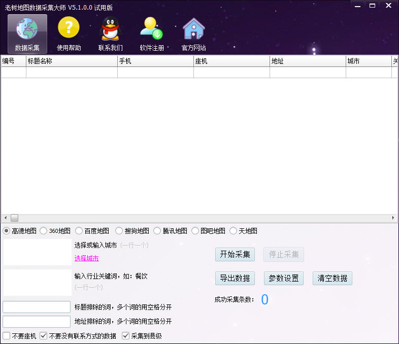Open 参数设置 button
This screenshot has width=399, height=344.
pos(284,278)
